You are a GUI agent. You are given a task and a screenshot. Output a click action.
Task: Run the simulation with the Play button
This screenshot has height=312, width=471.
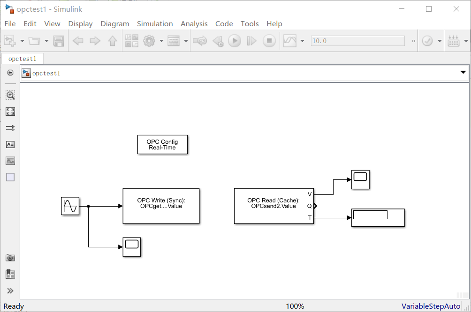tap(235, 41)
